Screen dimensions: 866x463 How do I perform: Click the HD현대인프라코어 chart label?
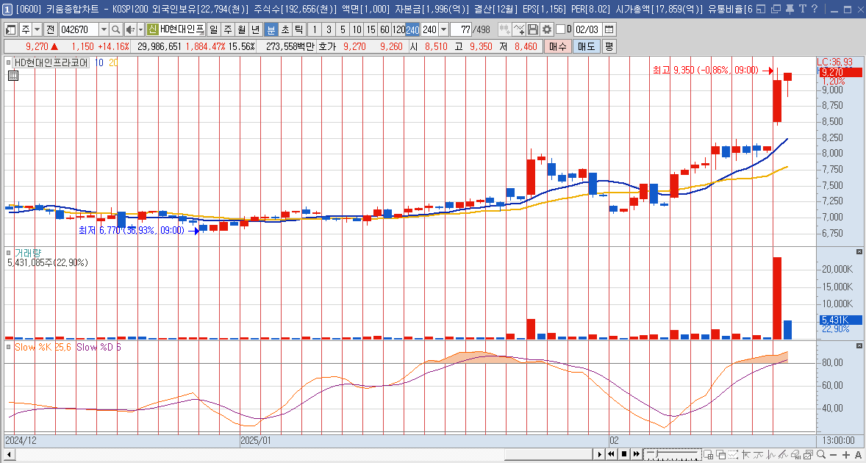click(x=51, y=63)
